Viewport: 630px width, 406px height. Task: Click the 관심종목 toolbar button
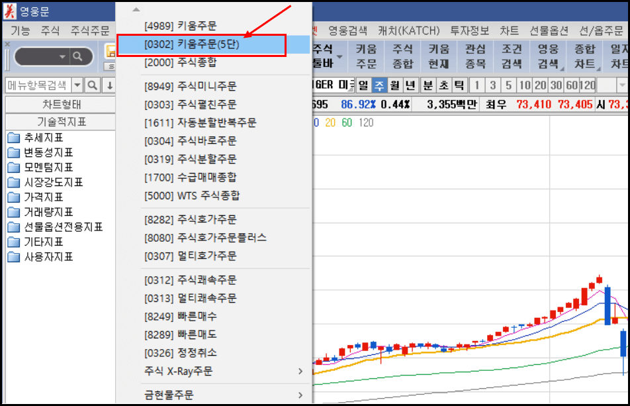tap(475, 56)
